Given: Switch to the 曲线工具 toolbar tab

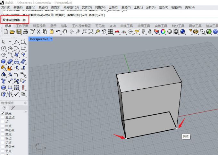Looking at the screenshot, I should 127,26.
